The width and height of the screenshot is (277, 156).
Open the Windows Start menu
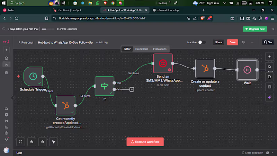pyautogui.click(x=3, y=3)
